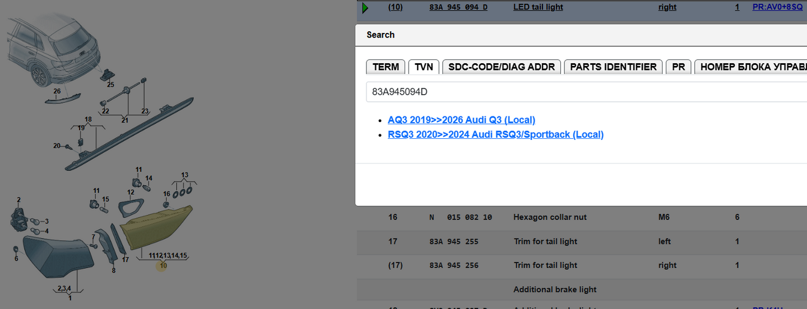Click the 'left' cell for trim 83A 945 255
This screenshot has height=309, width=807.
tap(665, 241)
